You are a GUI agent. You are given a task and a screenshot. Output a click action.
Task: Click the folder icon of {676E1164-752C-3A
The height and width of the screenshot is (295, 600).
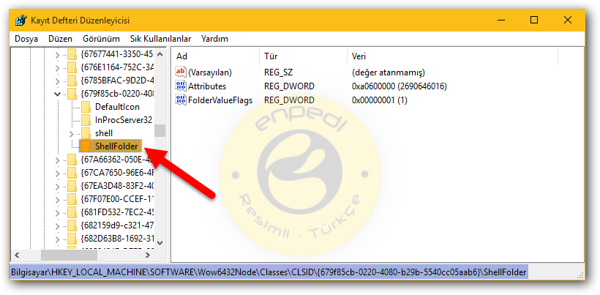click(72, 68)
